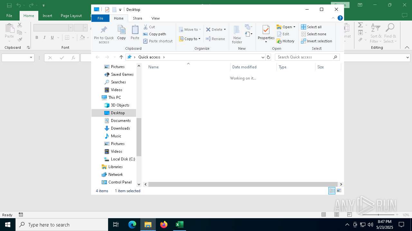
Task: Collapse the Explorer ribbon chevron
Action: pyautogui.click(x=333, y=18)
